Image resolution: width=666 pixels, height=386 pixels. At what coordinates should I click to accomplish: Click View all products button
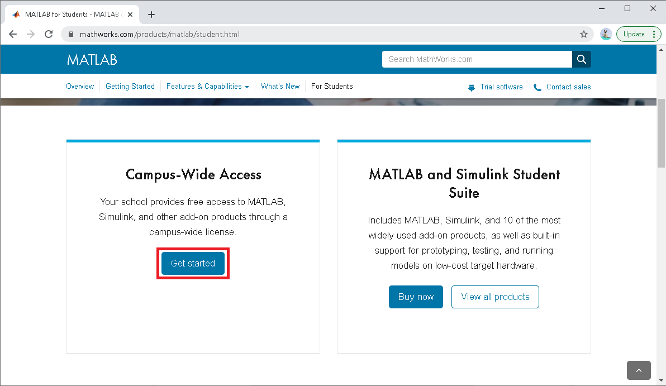pyautogui.click(x=495, y=297)
